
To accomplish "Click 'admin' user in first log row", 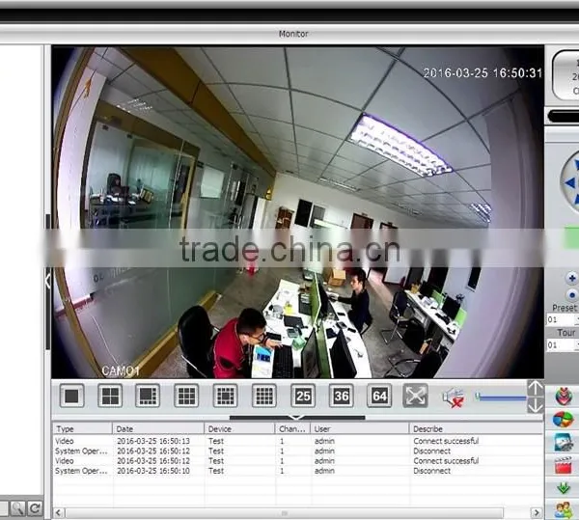I will pyautogui.click(x=324, y=441).
